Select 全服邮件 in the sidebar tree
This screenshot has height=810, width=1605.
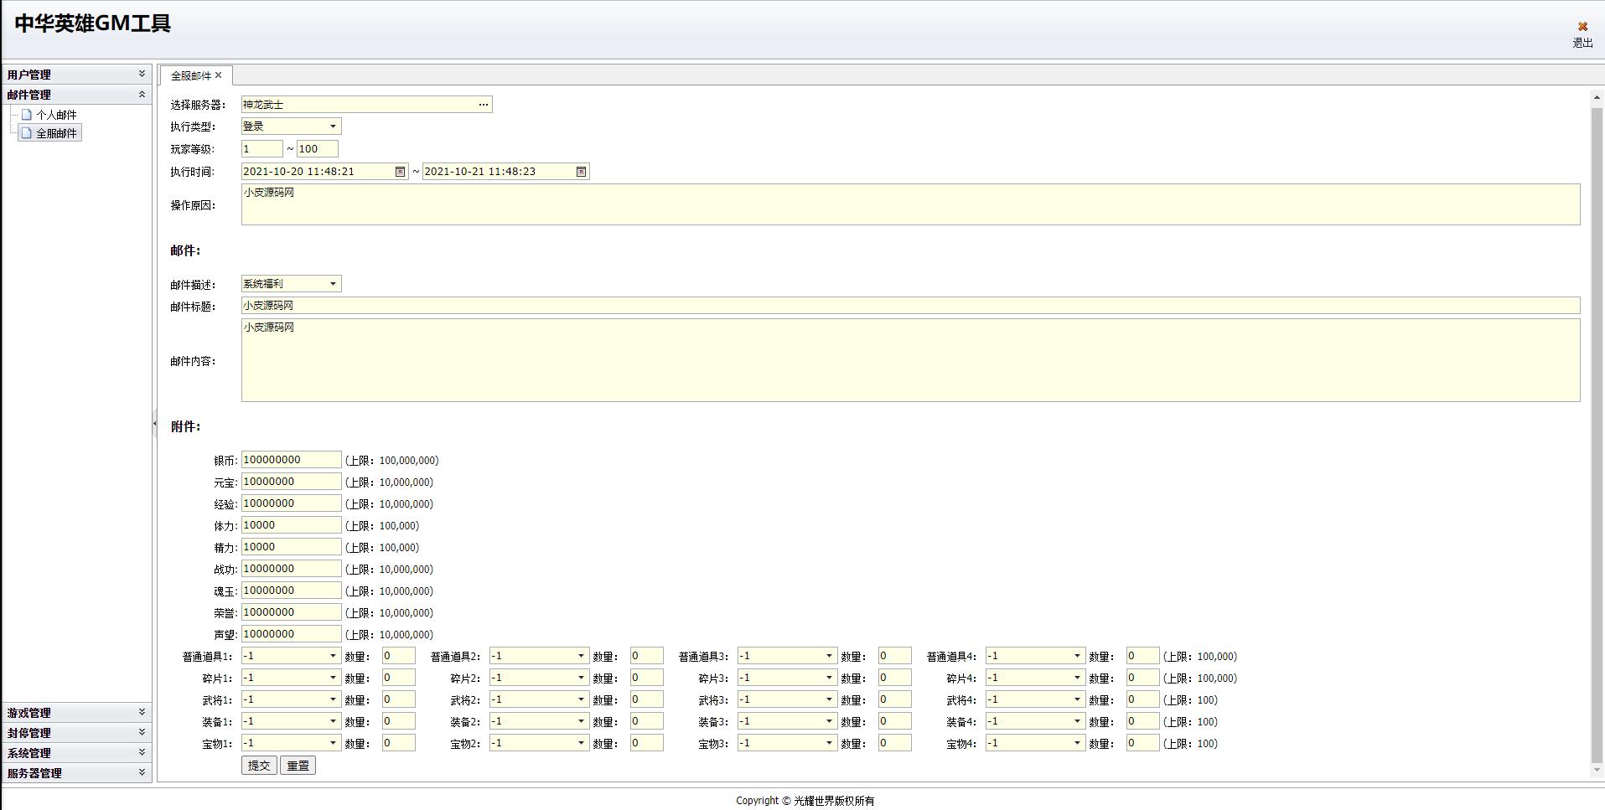pos(56,133)
